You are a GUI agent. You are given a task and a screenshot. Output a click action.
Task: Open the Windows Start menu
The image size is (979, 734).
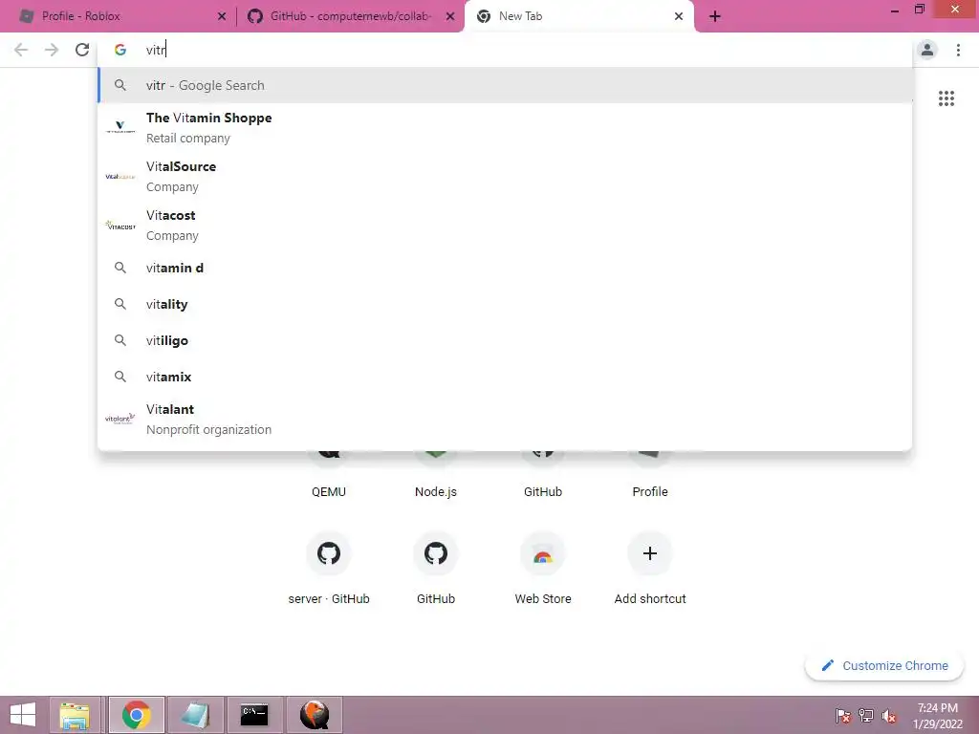point(23,715)
